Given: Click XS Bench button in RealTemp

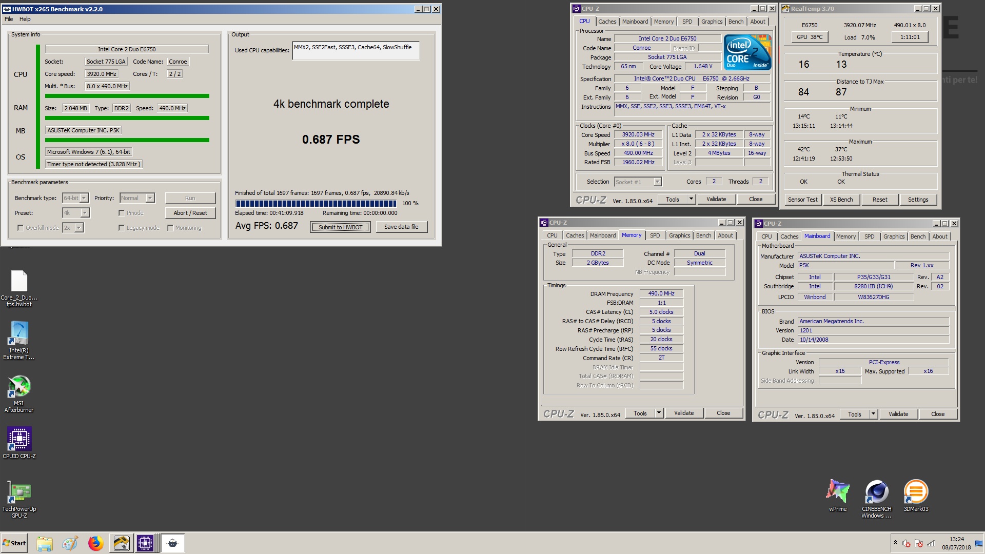Looking at the screenshot, I should 841,200.
